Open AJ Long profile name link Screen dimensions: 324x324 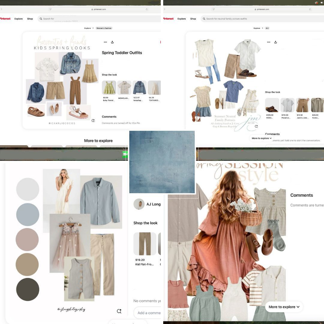pos(154,204)
